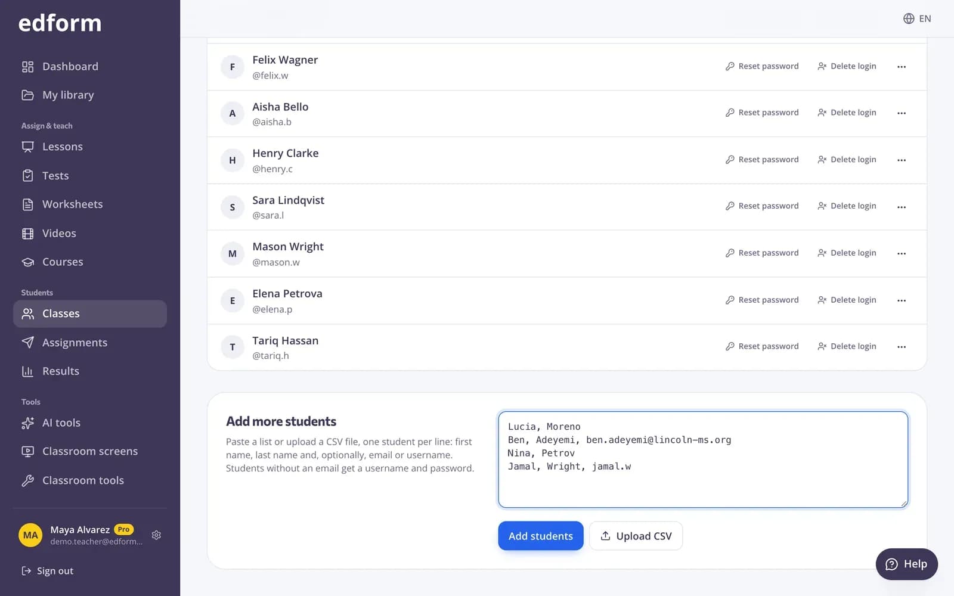Viewport: 954px width, 596px height.
Task: Click the Add students button
Action: click(x=540, y=536)
